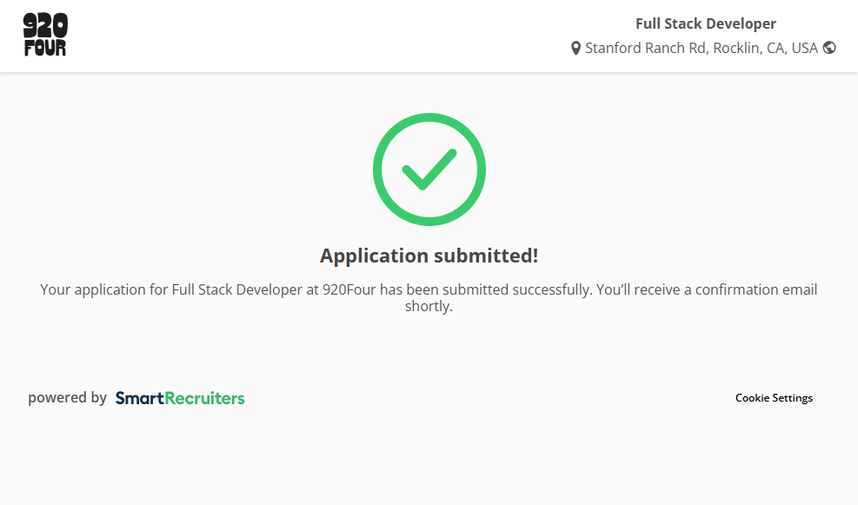The height and width of the screenshot is (505, 858).
Task: Click "confirmation email" in the message
Action: [x=756, y=289]
